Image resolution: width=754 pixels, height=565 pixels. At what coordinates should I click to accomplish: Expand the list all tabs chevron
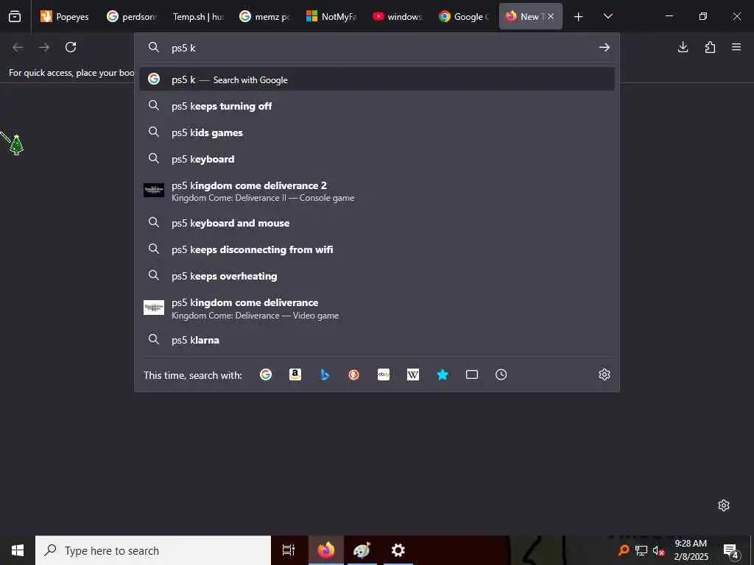(x=607, y=16)
